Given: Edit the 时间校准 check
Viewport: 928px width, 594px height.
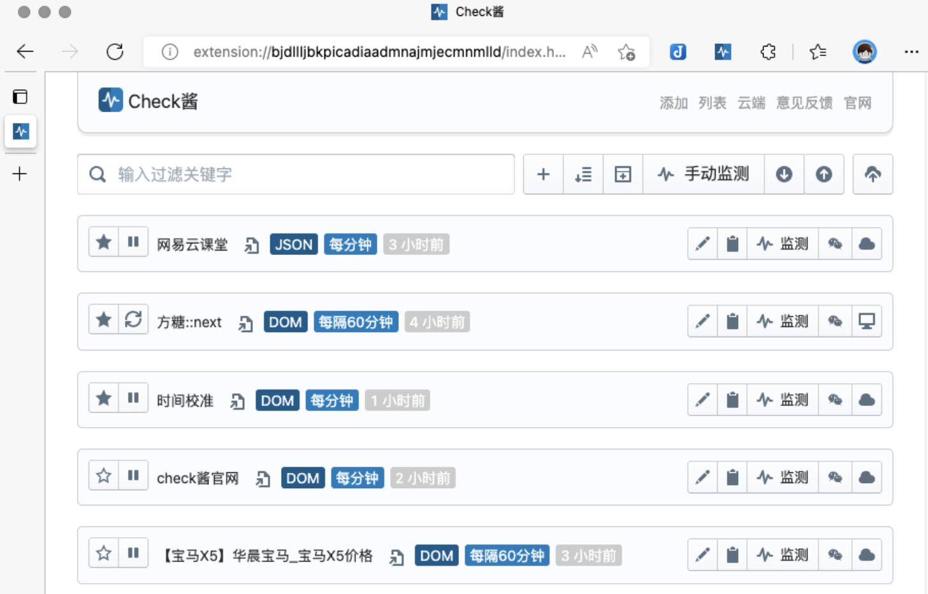Looking at the screenshot, I should [x=702, y=400].
